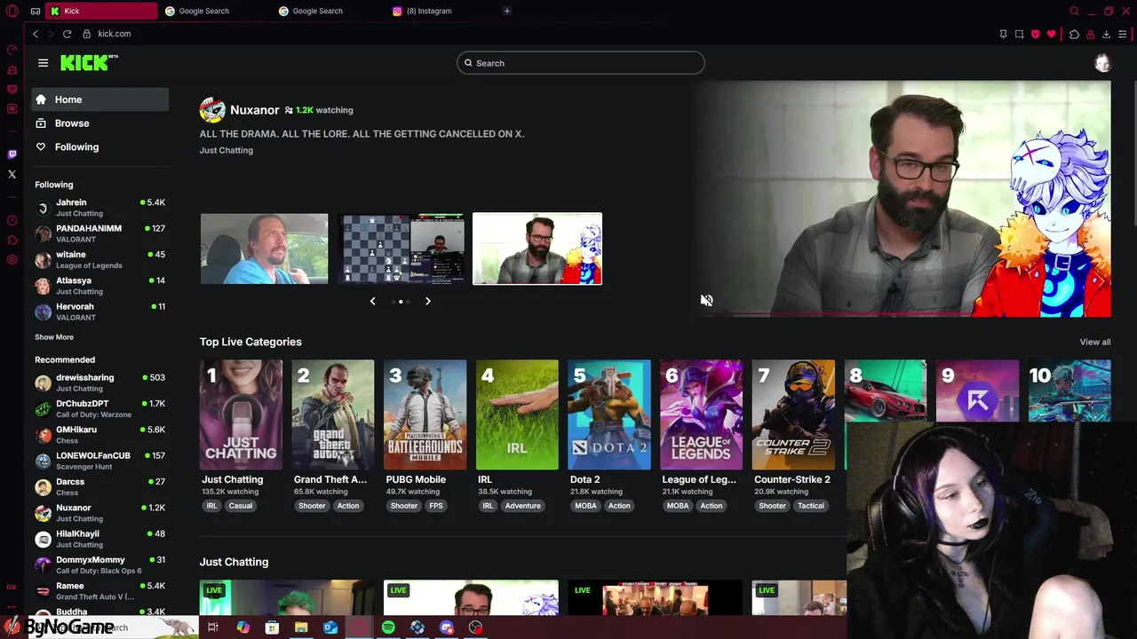Open a new browser tab

(506, 11)
